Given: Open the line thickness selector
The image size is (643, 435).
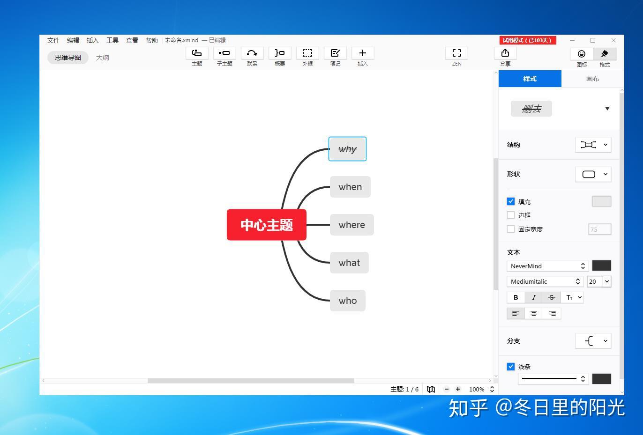Looking at the screenshot, I should pos(553,379).
